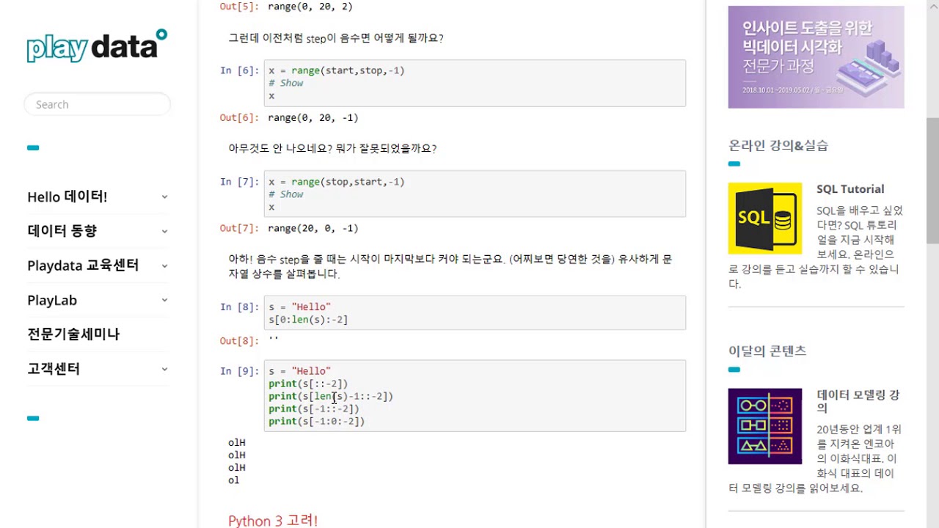
Task: Click the 'range(0, 20, -1)' output
Action: [313, 117]
